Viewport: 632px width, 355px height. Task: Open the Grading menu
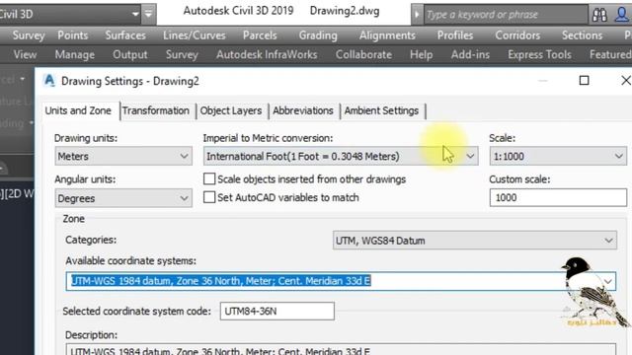(318, 35)
